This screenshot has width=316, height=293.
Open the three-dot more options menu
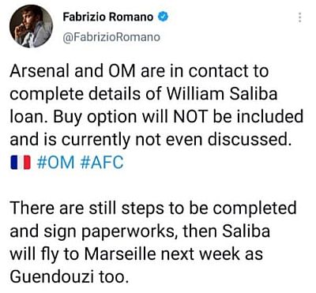click(299, 17)
